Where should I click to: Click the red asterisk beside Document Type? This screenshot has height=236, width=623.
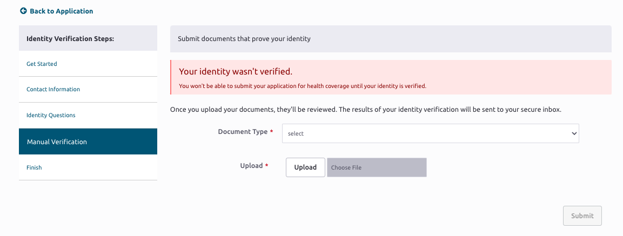[272, 132]
